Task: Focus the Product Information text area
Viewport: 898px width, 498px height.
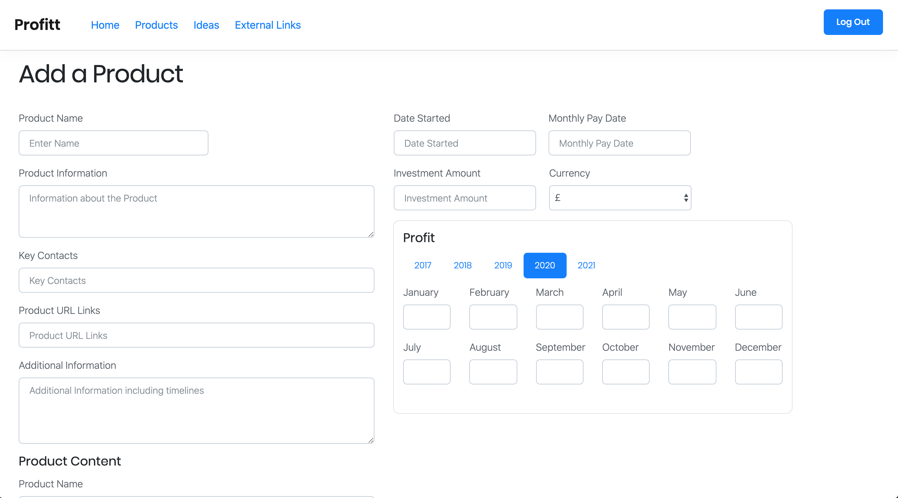Action: tap(196, 211)
